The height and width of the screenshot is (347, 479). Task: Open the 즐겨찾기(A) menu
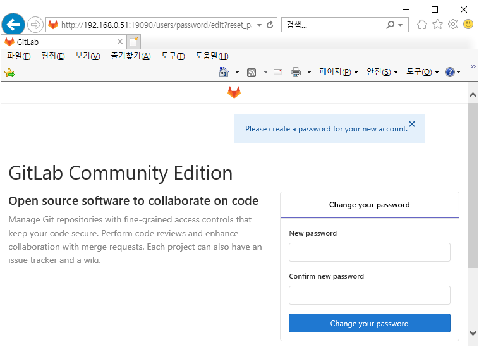(130, 56)
